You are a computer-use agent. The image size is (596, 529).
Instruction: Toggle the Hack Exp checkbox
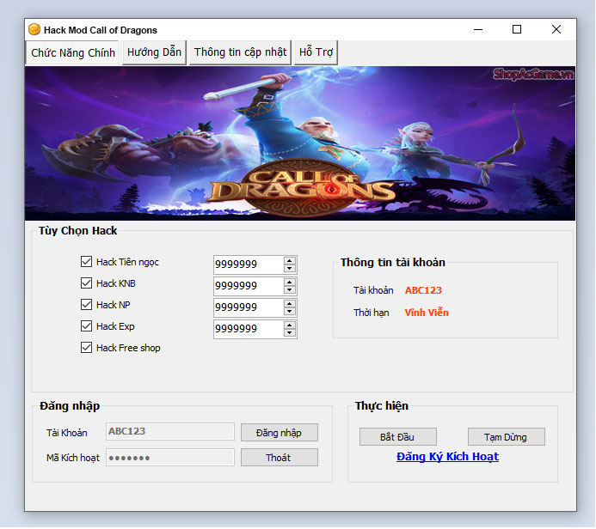[86, 326]
